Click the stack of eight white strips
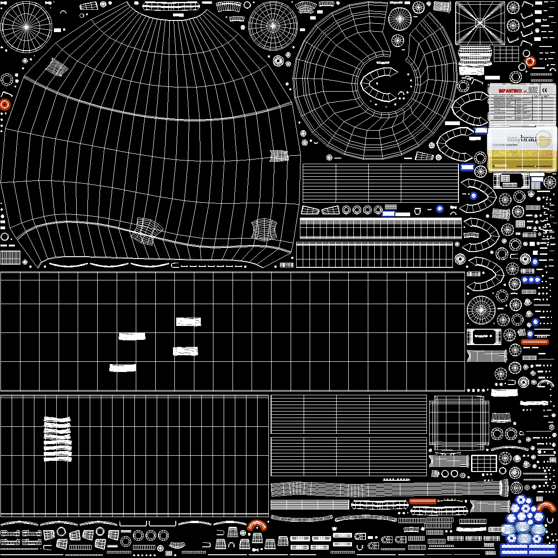The height and width of the screenshot is (558, 558). pyautogui.click(x=58, y=439)
